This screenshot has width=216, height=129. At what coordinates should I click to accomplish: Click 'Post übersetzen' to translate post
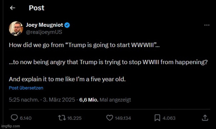coord(26,88)
